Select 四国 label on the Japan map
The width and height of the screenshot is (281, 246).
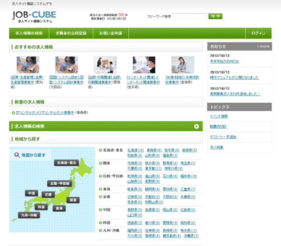point(41,207)
